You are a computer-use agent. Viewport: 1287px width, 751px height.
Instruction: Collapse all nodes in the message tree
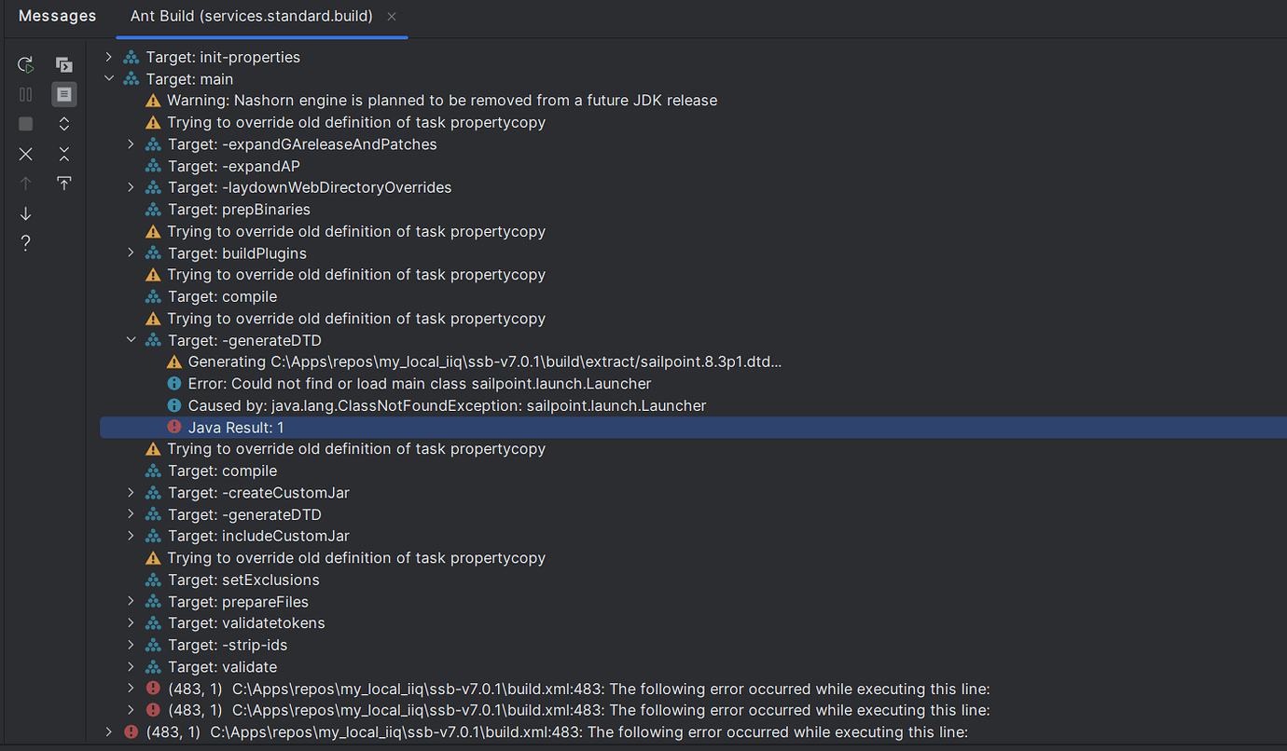tap(63, 153)
